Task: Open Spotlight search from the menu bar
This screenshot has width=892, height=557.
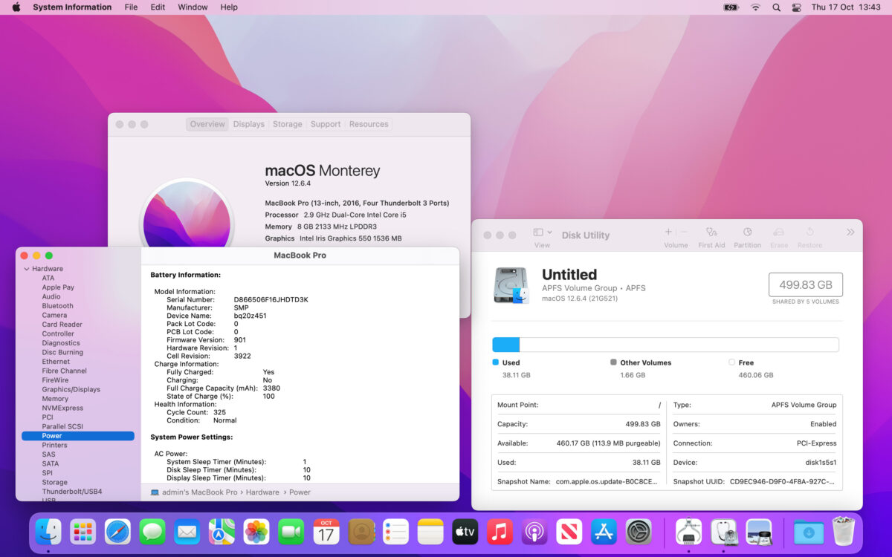Action: pyautogui.click(x=776, y=7)
